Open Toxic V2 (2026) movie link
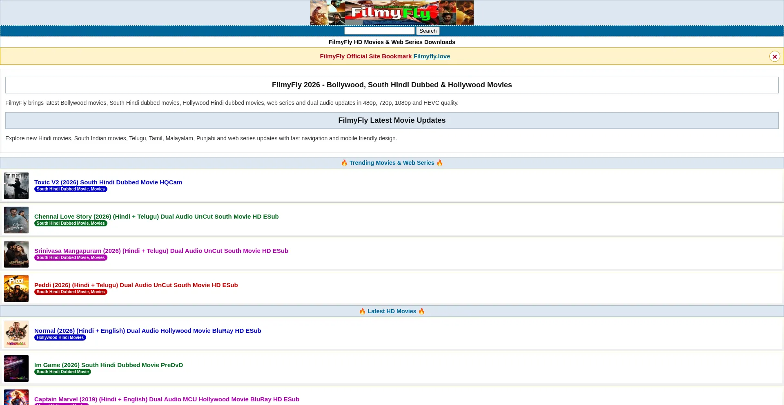The width and height of the screenshot is (784, 405). 108,182
